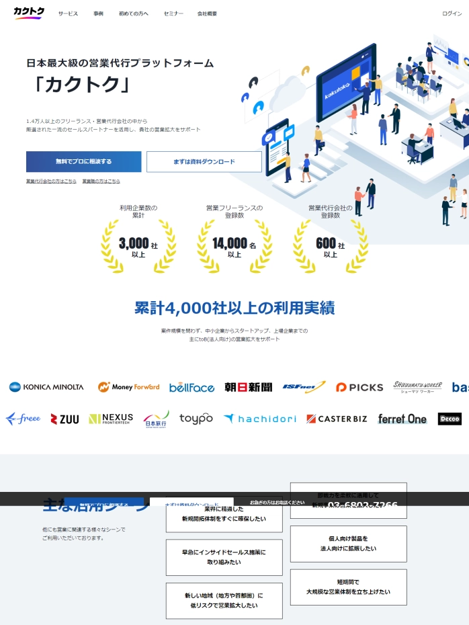This screenshot has width=469, height=625.
Task: Click the まずは資料ダウンロード button
Action: [204, 161]
